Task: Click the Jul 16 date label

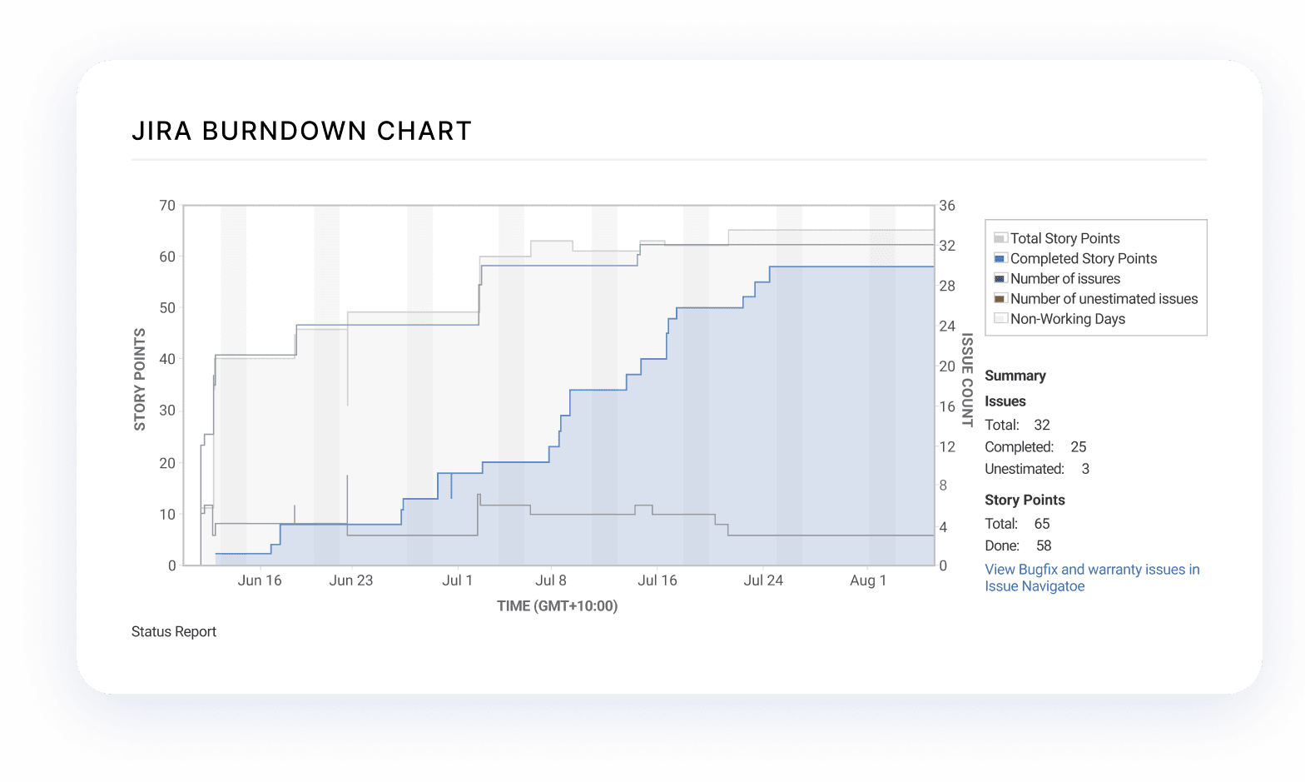Action: pyautogui.click(x=657, y=580)
